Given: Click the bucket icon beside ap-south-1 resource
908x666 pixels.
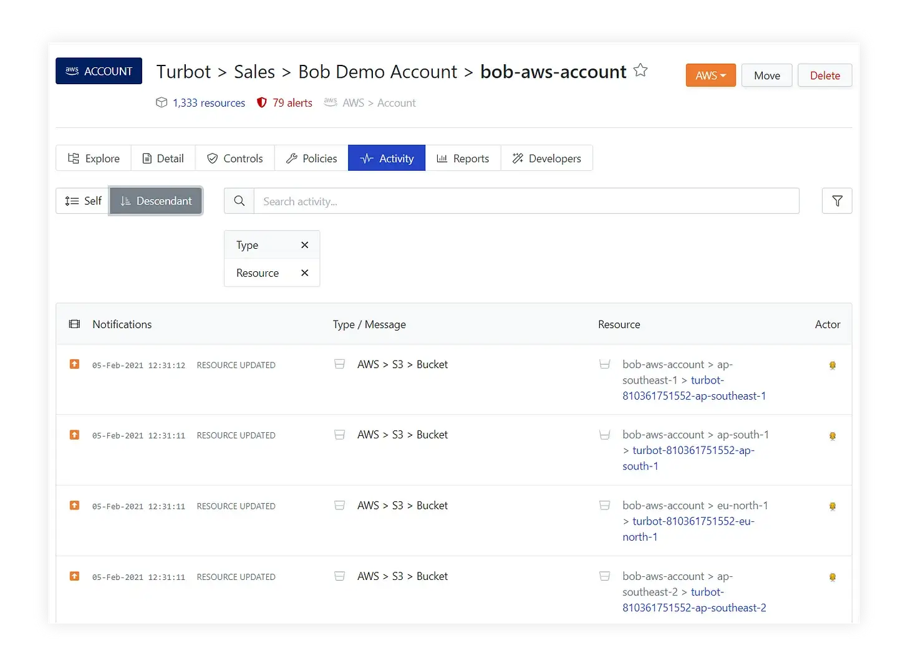Looking at the screenshot, I should (x=604, y=435).
